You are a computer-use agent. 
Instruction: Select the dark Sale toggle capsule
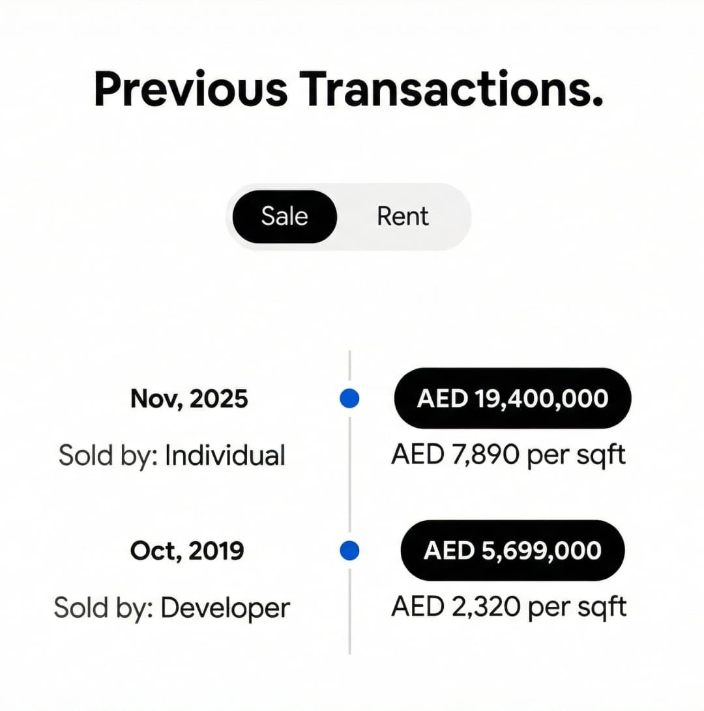coord(285,216)
